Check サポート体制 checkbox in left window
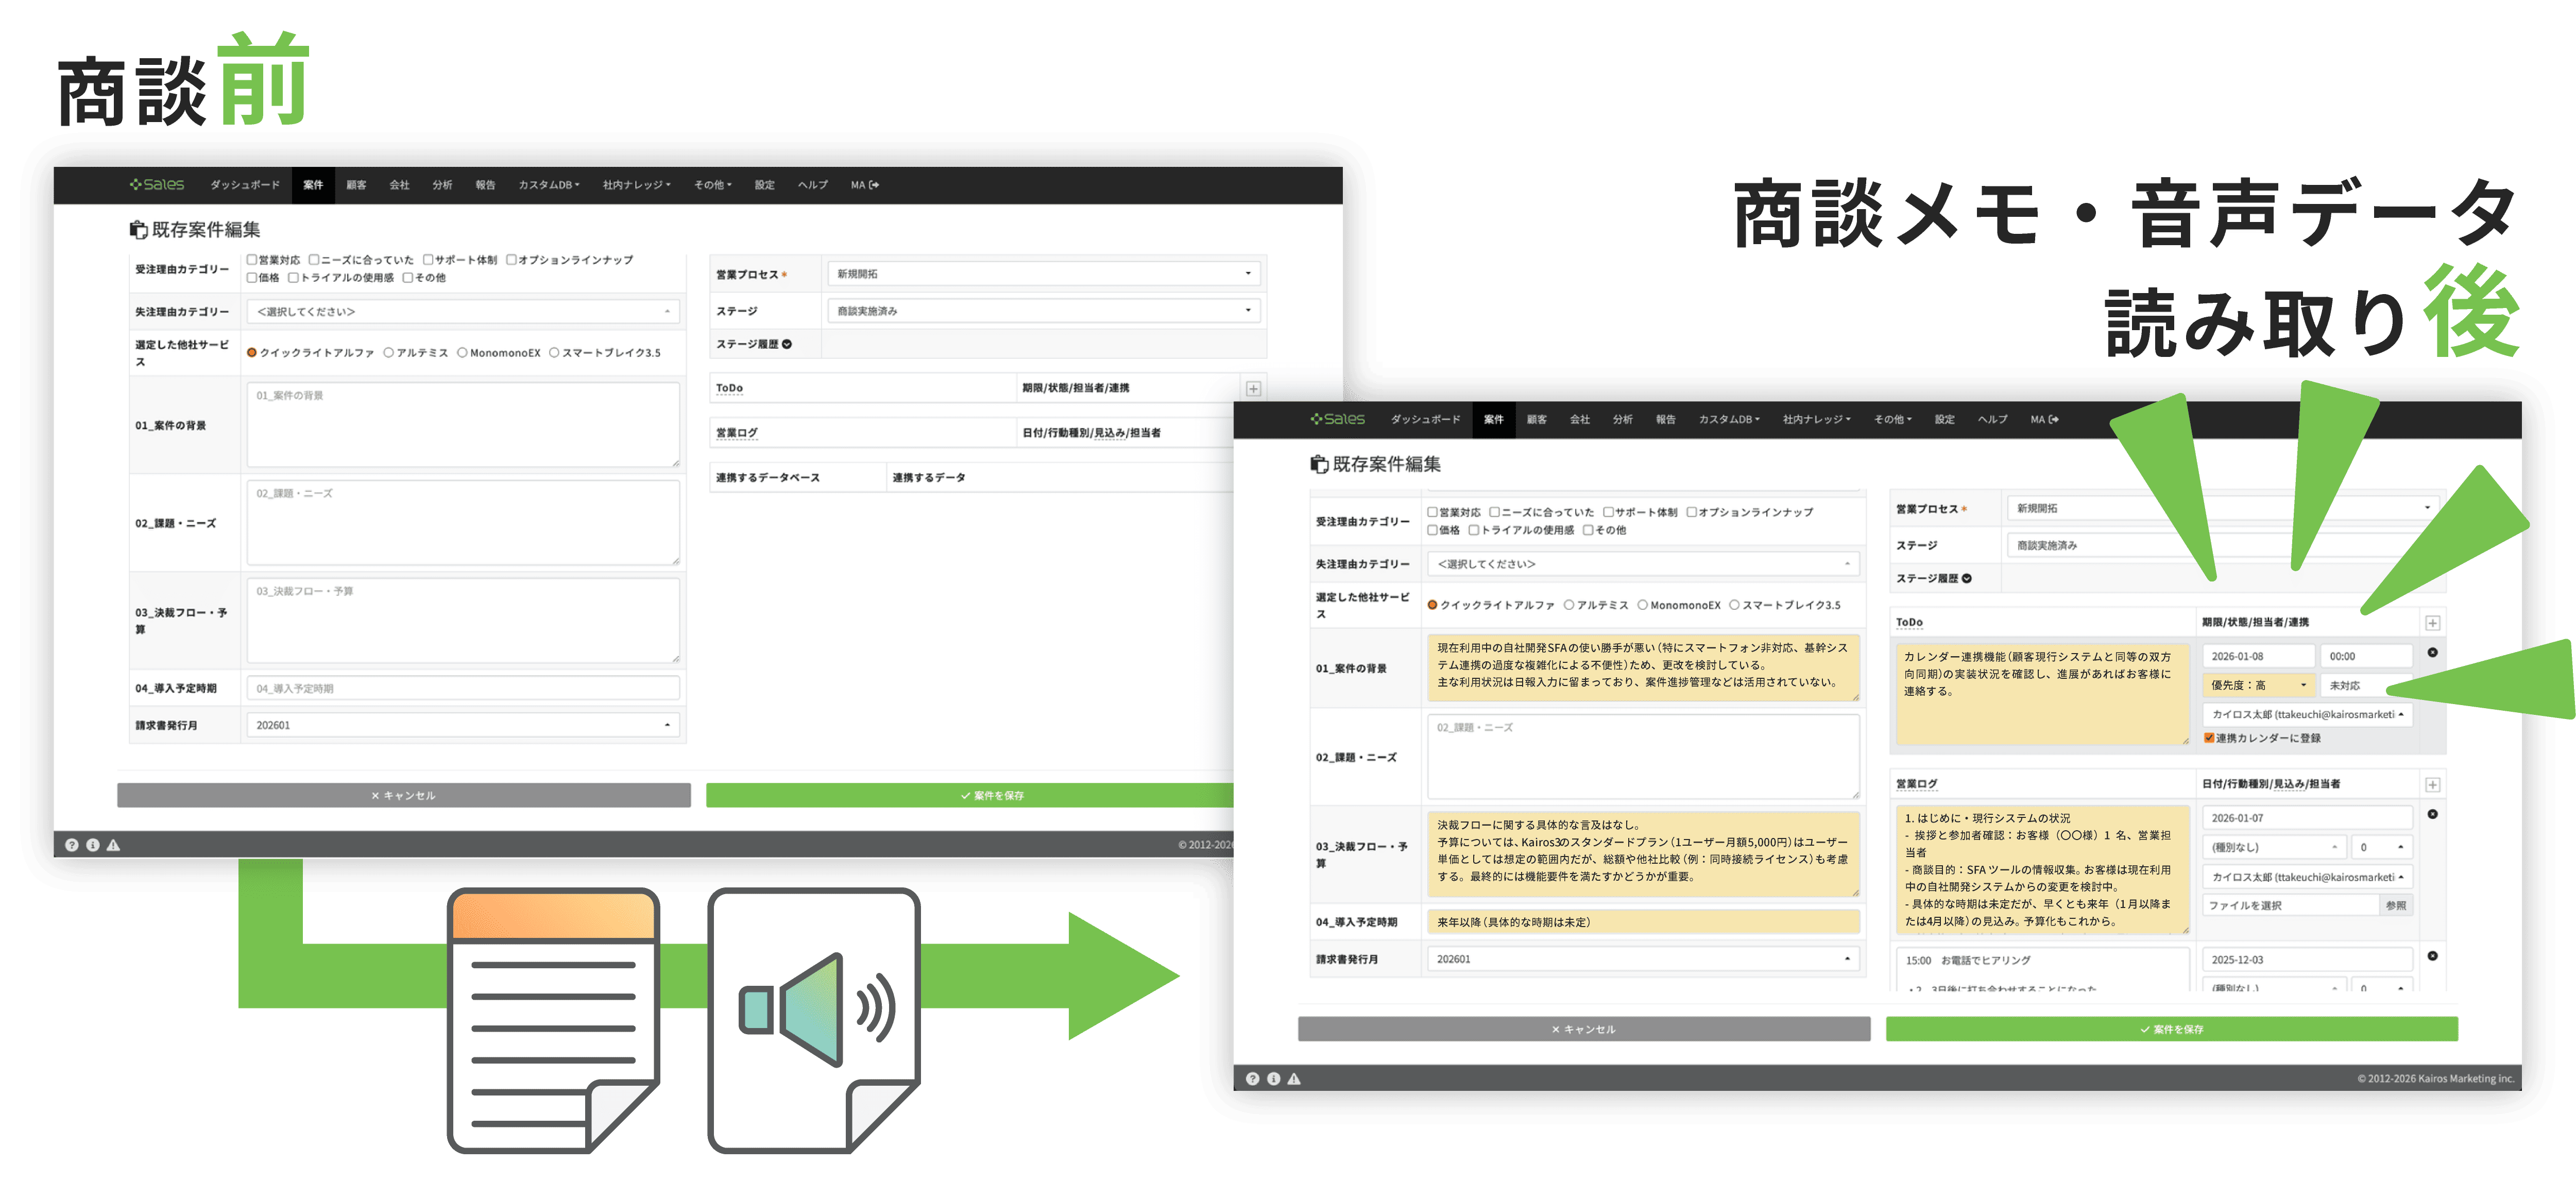The width and height of the screenshot is (2576, 1181). click(x=428, y=260)
